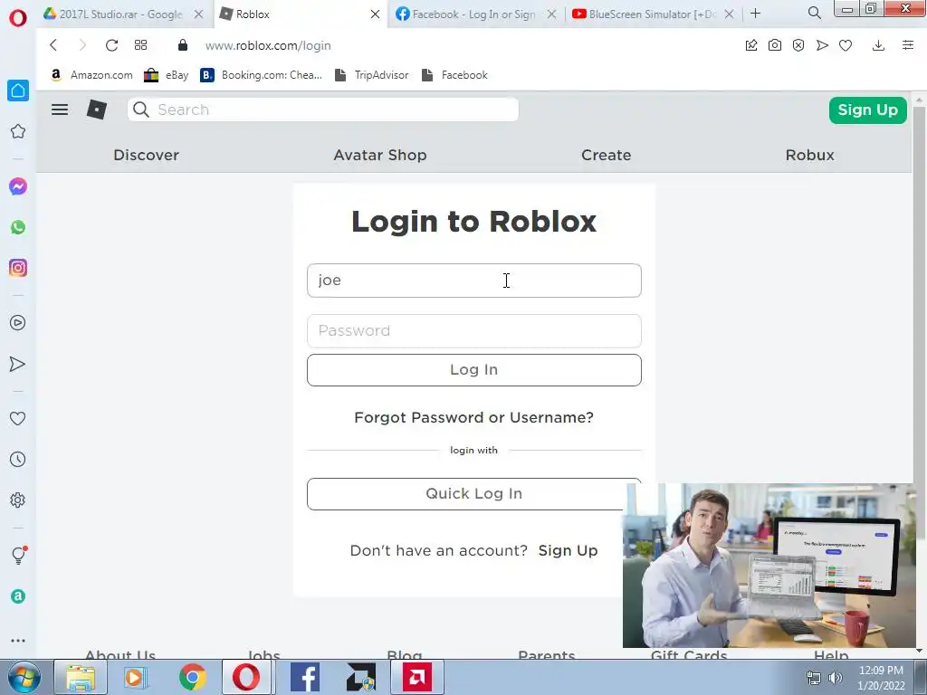Open the Robux section
This screenshot has width=927, height=695.
click(810, 155)
